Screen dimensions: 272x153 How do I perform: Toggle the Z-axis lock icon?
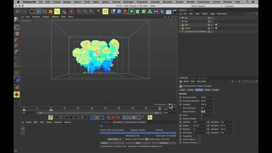tap(91, 11)
